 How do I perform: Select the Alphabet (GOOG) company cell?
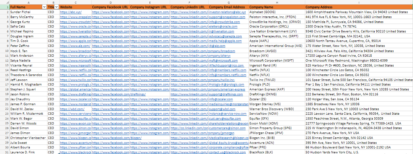(x=277, y=12)
